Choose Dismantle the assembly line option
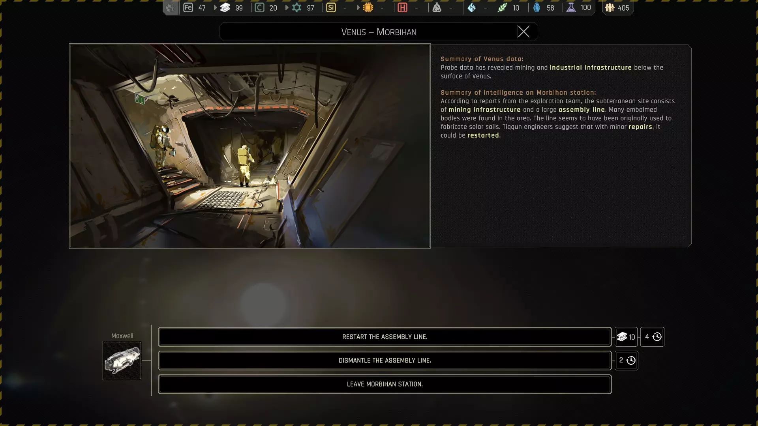This screenshot has width=758, height=426. (x=385, y=361)
